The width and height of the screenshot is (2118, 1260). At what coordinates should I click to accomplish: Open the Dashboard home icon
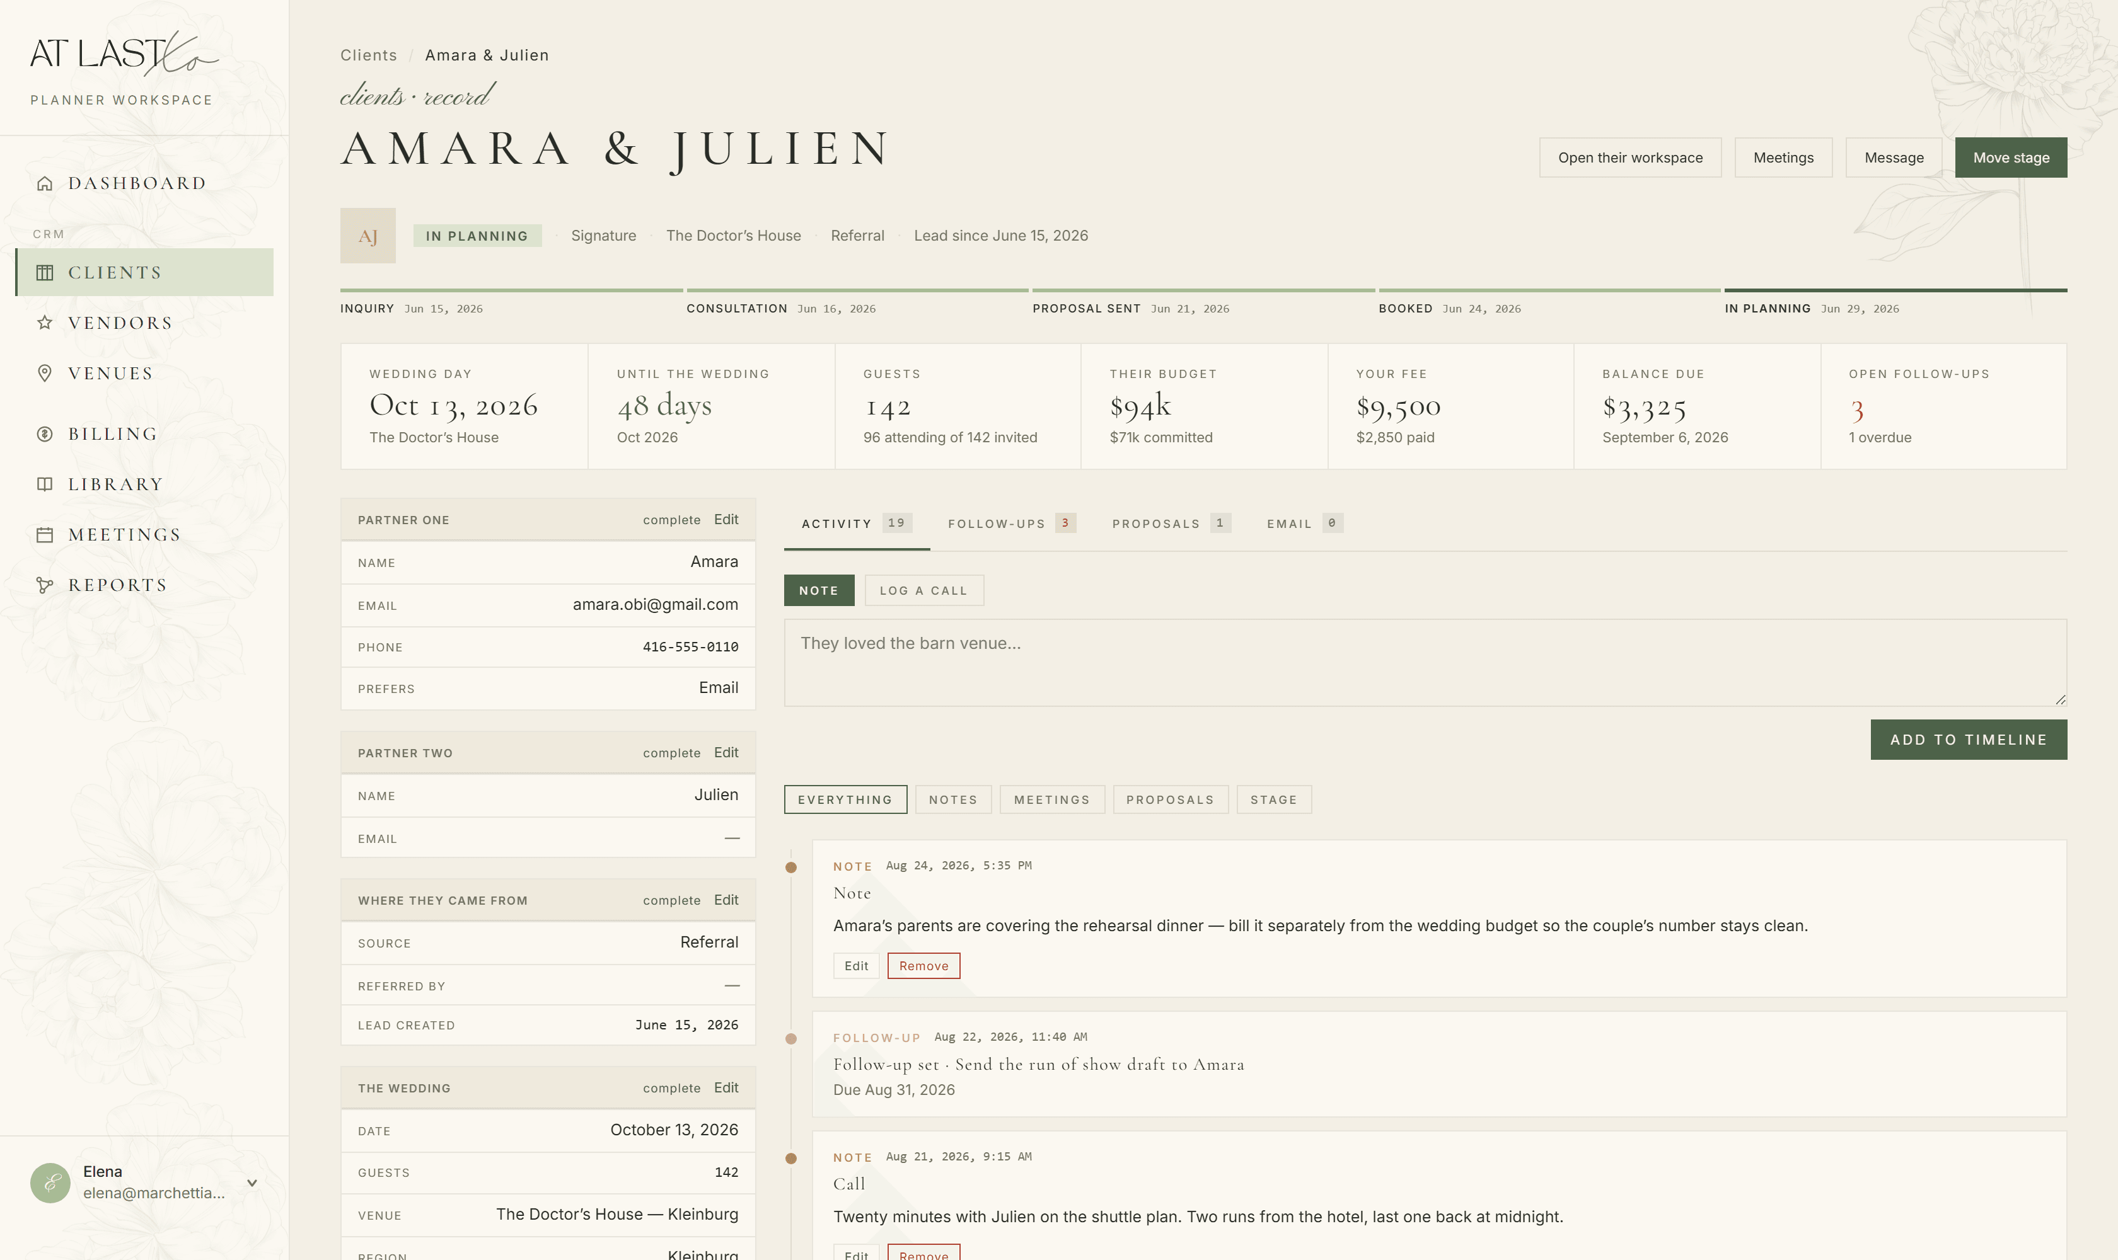45,183
